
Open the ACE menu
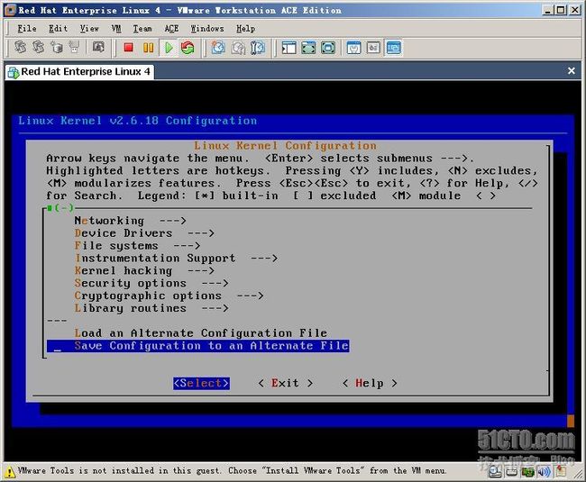point(171,28)
